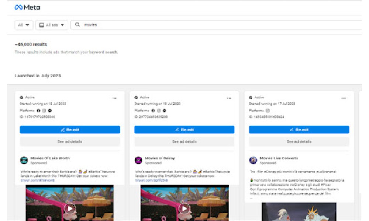Play the Delray Barbie video
Image resolution: width=369 pixels, height=221 pixels.
coord(184,208)
